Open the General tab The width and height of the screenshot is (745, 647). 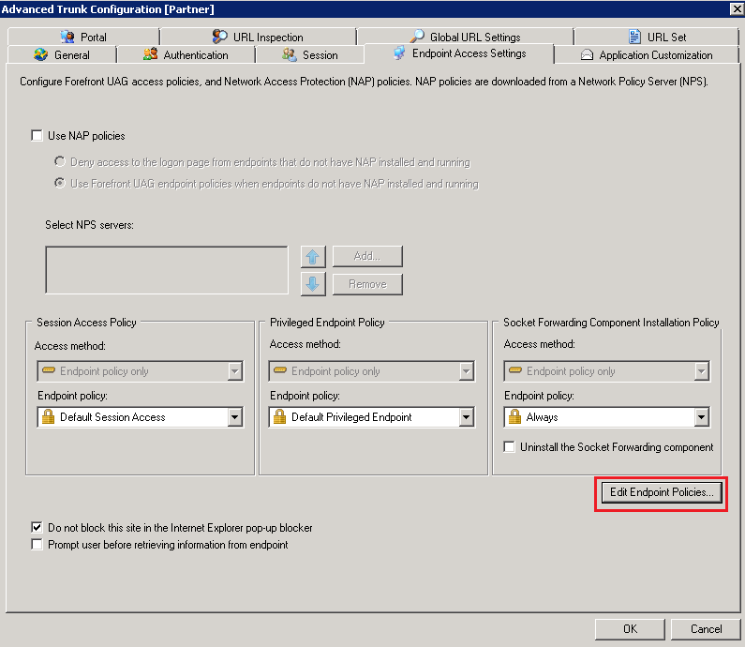(62, 54)
